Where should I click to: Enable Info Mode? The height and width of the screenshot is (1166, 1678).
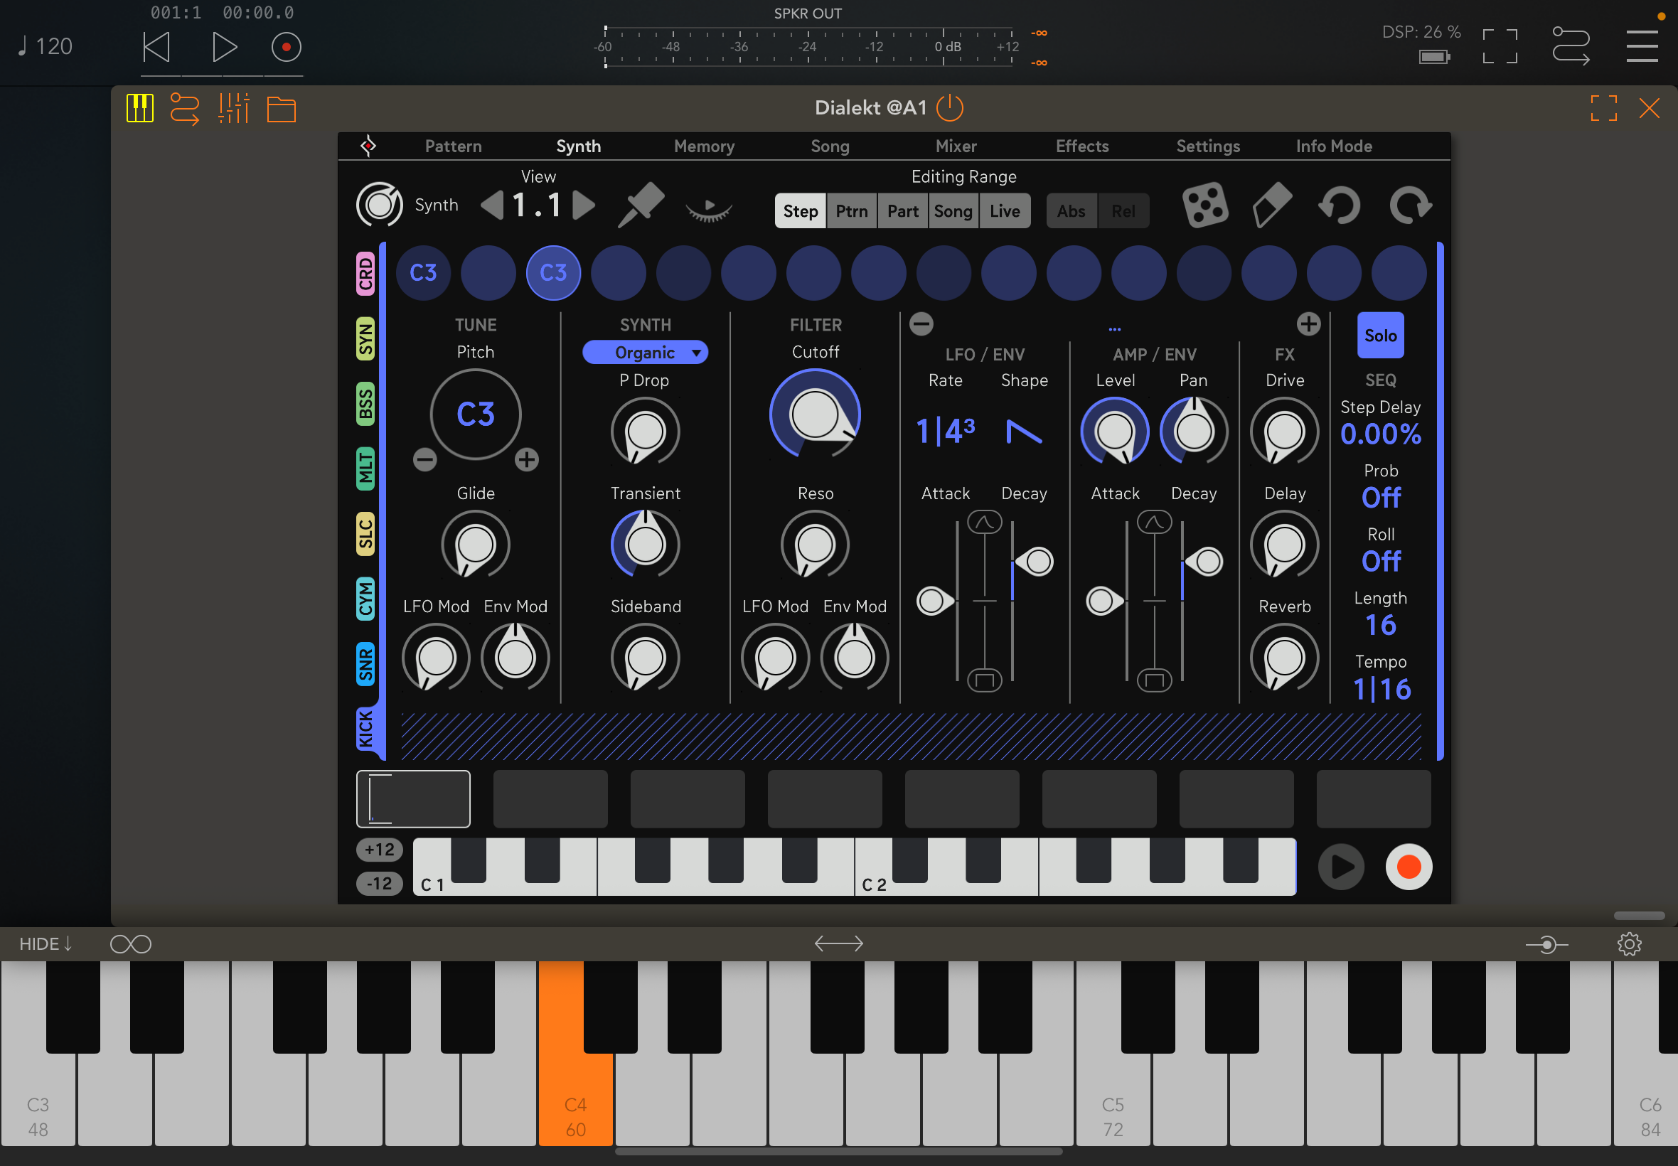(1334, 146)
